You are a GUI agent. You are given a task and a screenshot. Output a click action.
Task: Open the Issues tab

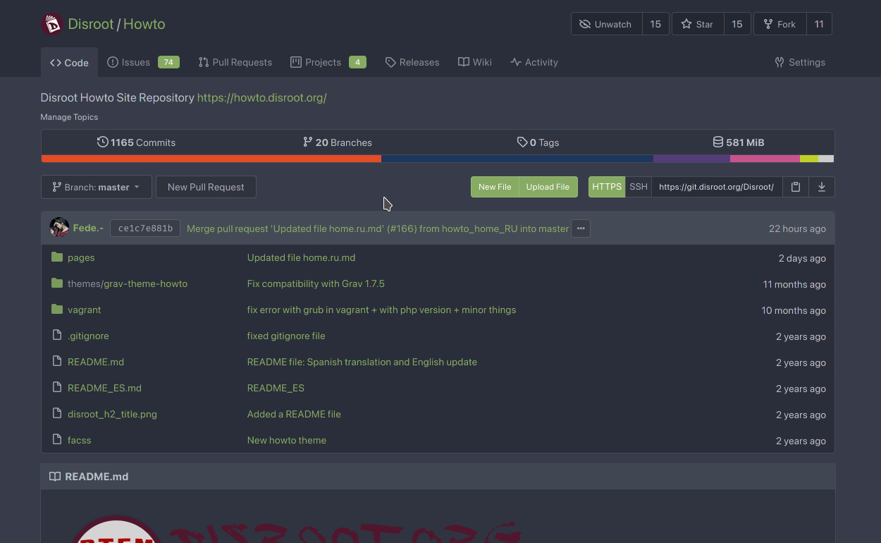click(x=135, y=62)
